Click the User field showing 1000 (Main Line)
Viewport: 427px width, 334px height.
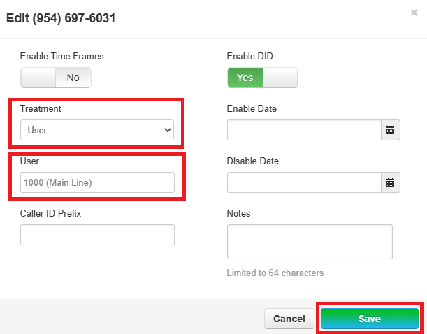(97, 182)
